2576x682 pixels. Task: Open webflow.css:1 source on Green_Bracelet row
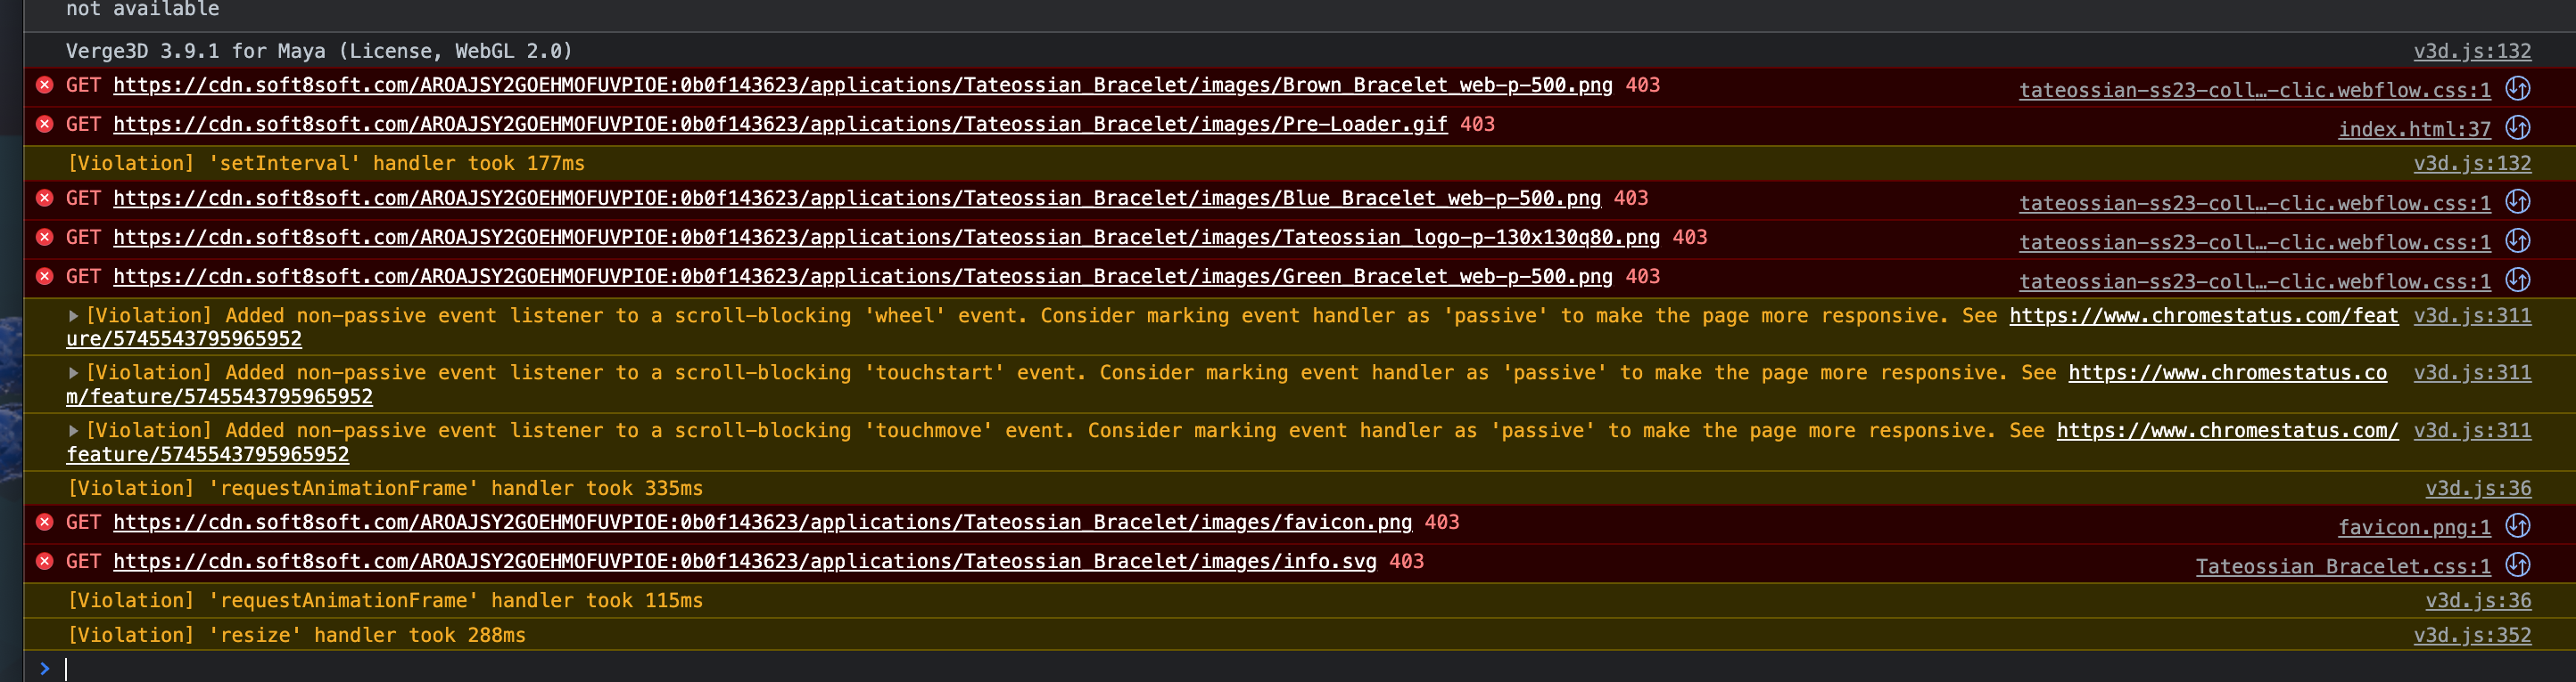[x=2255, y=280]
